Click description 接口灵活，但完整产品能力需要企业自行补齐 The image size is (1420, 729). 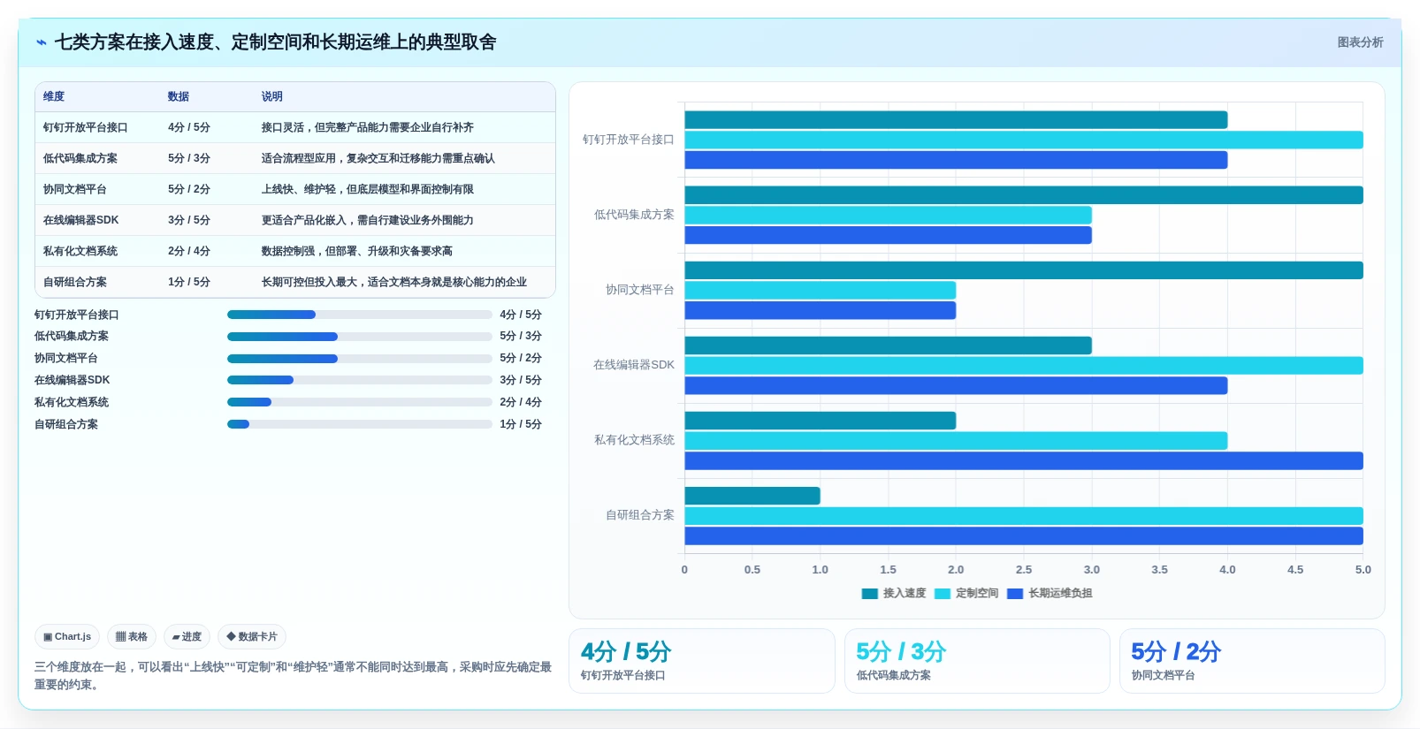pos(368,127)
